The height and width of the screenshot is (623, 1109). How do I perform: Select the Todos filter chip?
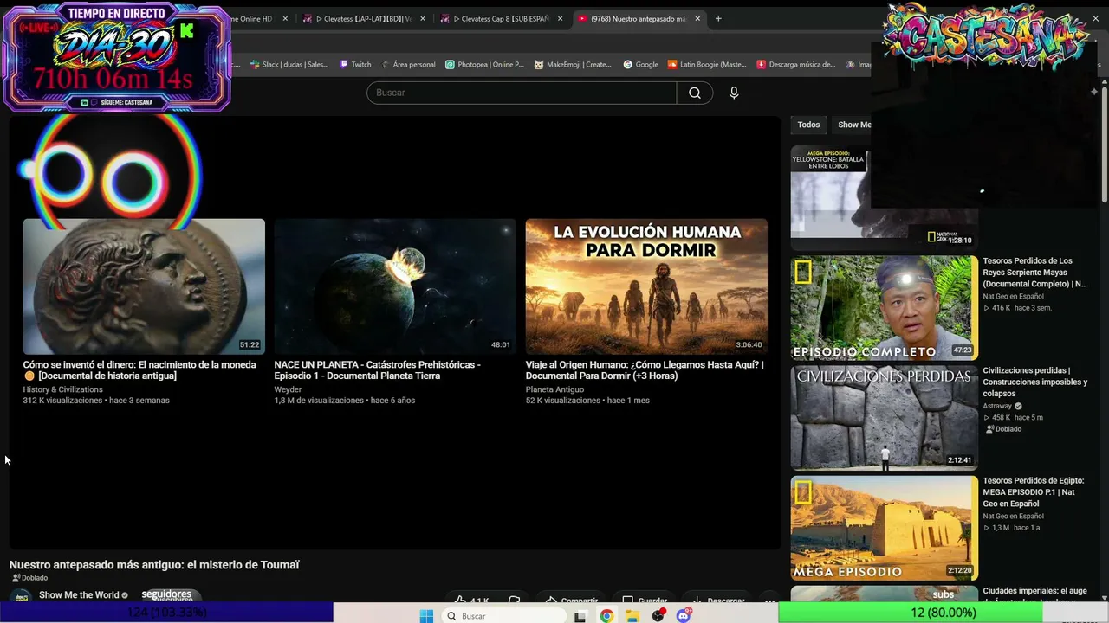pos(808,125)
